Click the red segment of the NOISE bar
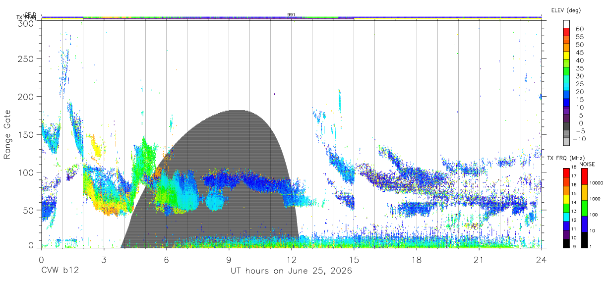Image resolution: width=609 pixels, height=281 pixels. (x=585, y=176)
